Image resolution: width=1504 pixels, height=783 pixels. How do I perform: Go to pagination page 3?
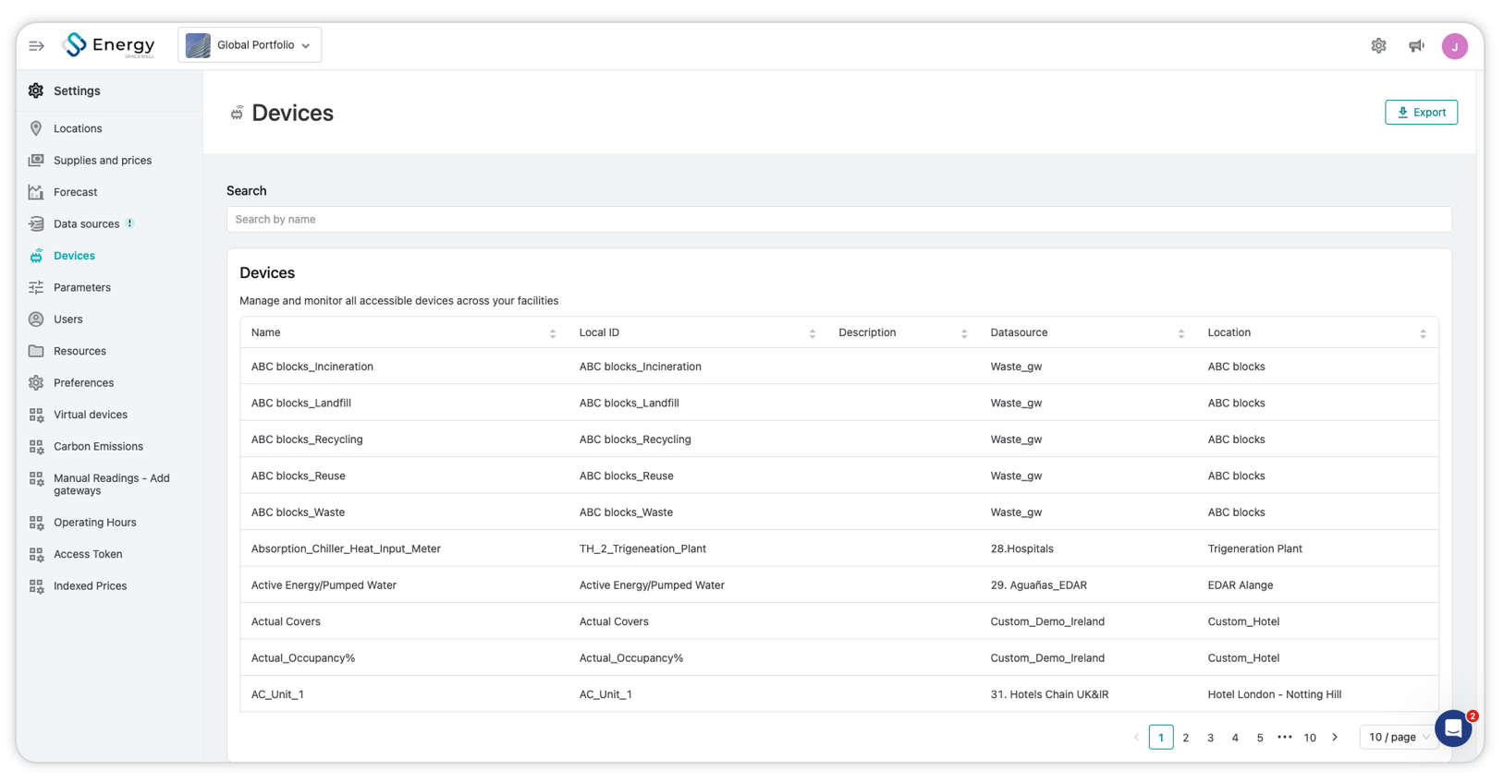coord(1210,737)
